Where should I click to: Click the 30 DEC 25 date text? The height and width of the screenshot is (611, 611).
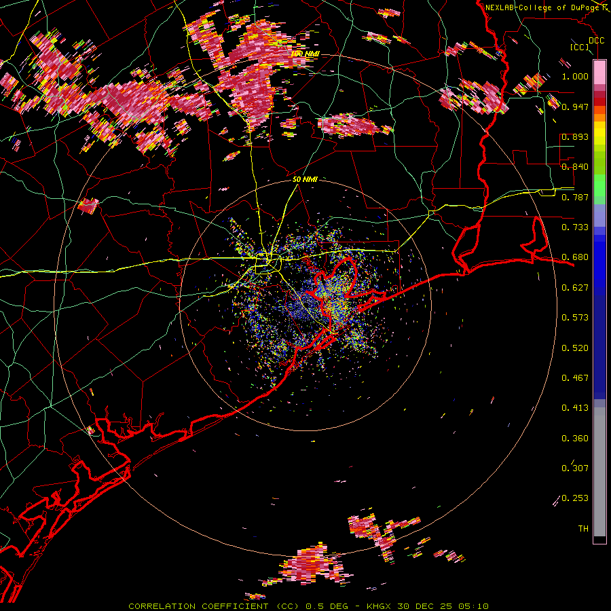tap(425, 606)
